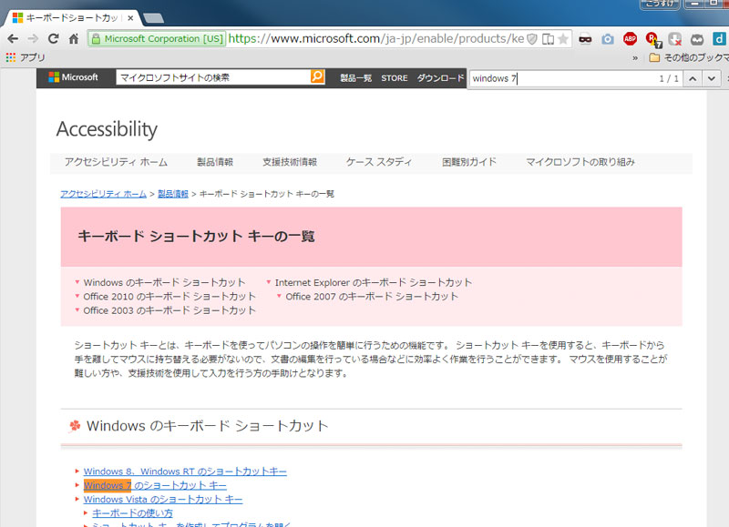Open the Adblock Plus (ABP) extension
Image resolution: width=729 pixels, height=527 pixels.
(x=630, y=39)
